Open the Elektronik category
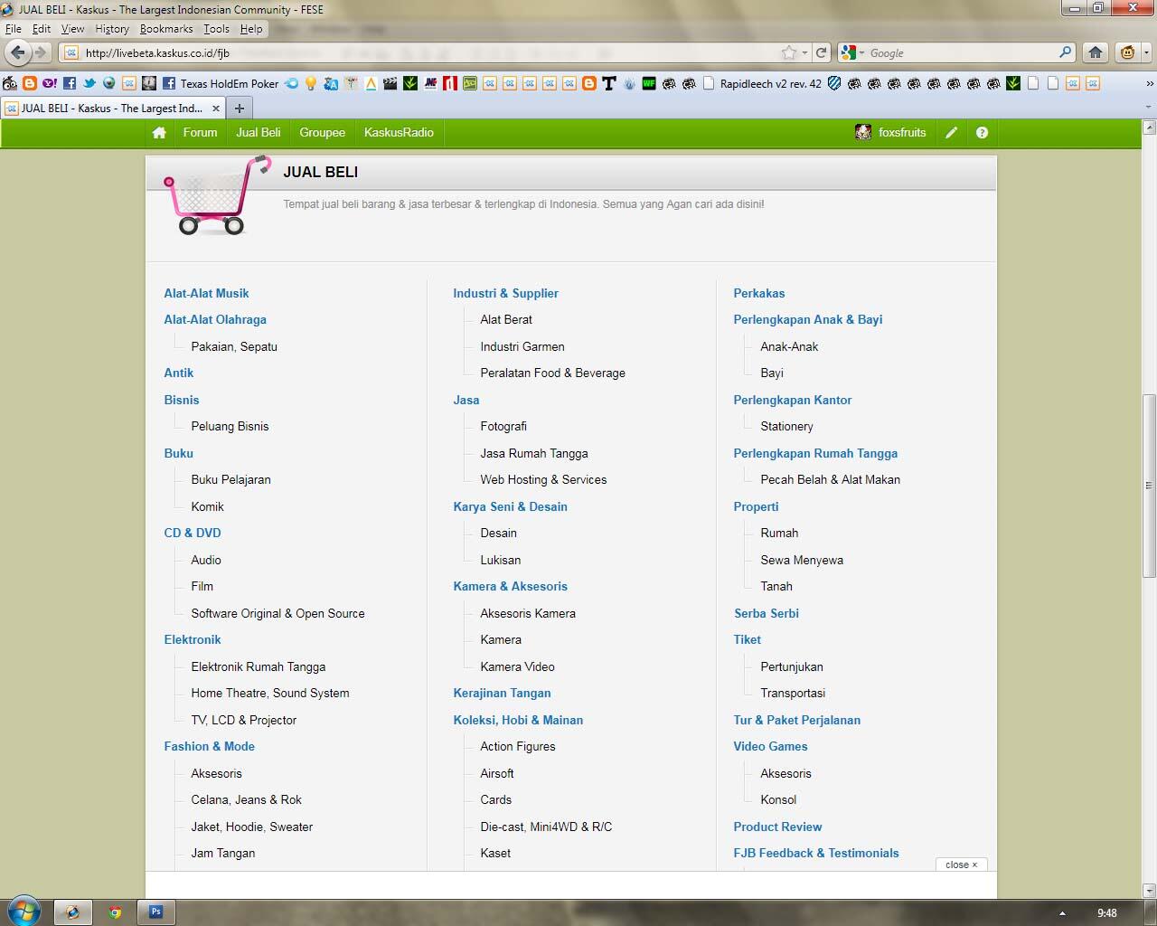Viewport: 1157px width, 926px height. [x=193, y=639]
